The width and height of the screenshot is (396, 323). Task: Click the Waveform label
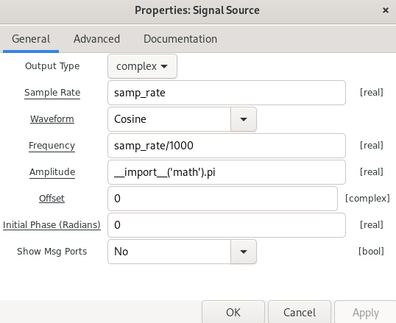click(52, 119)
